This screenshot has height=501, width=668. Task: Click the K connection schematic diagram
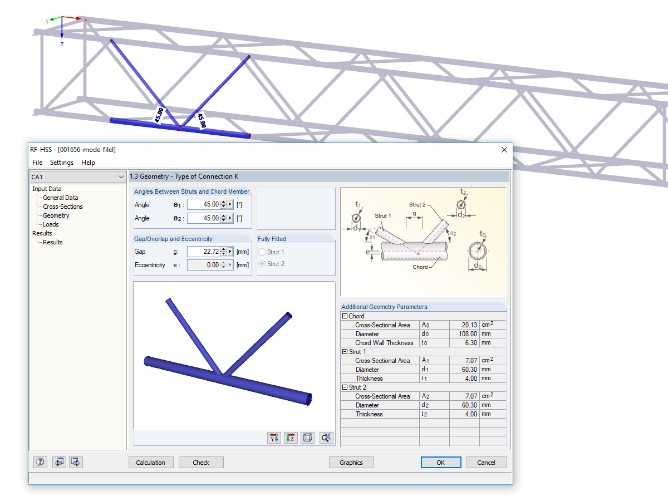pos(423,242)
